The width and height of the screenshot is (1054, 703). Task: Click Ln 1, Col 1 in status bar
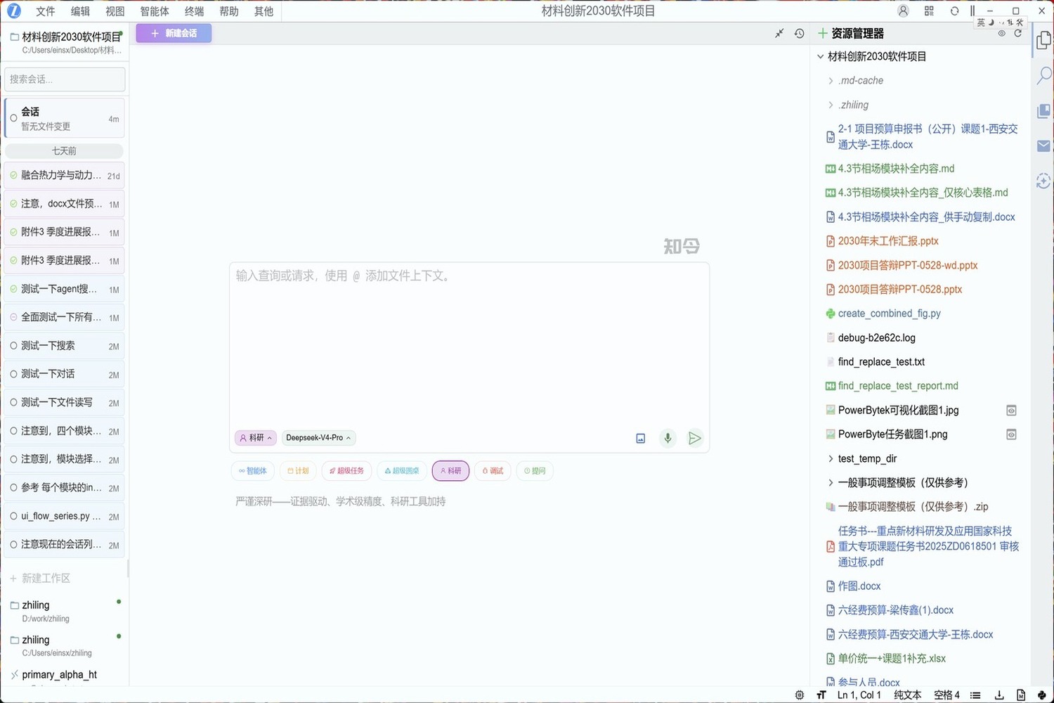(x=859, y=695)
